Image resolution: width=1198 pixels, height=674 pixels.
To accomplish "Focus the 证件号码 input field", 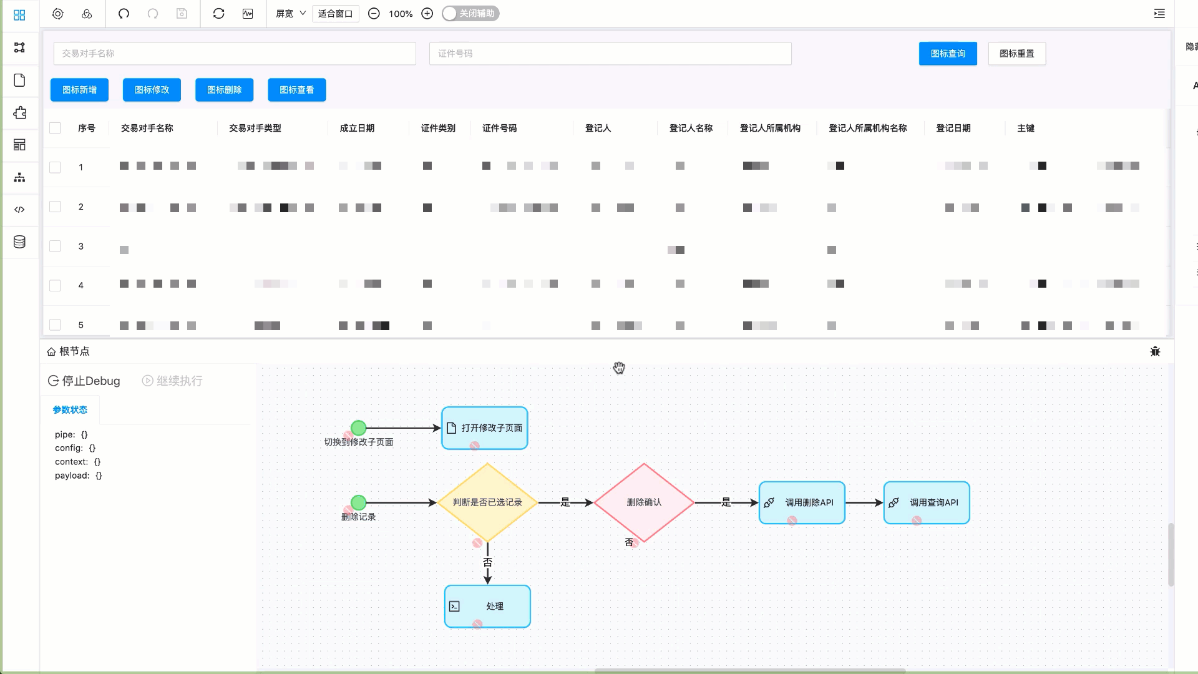I will pos(610,54).
